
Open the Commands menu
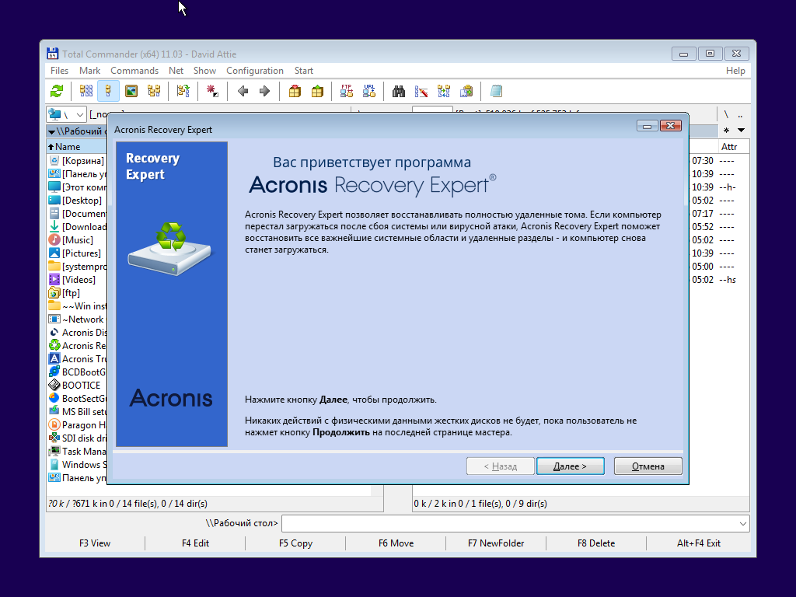click(134, 71)
